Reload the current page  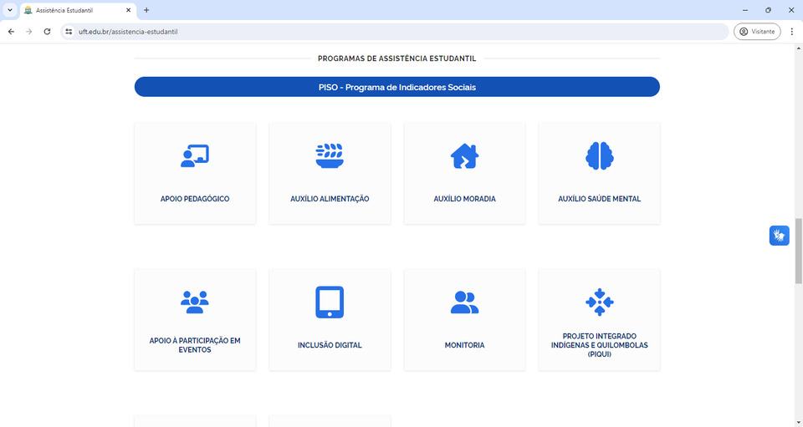tap(47, 32)
